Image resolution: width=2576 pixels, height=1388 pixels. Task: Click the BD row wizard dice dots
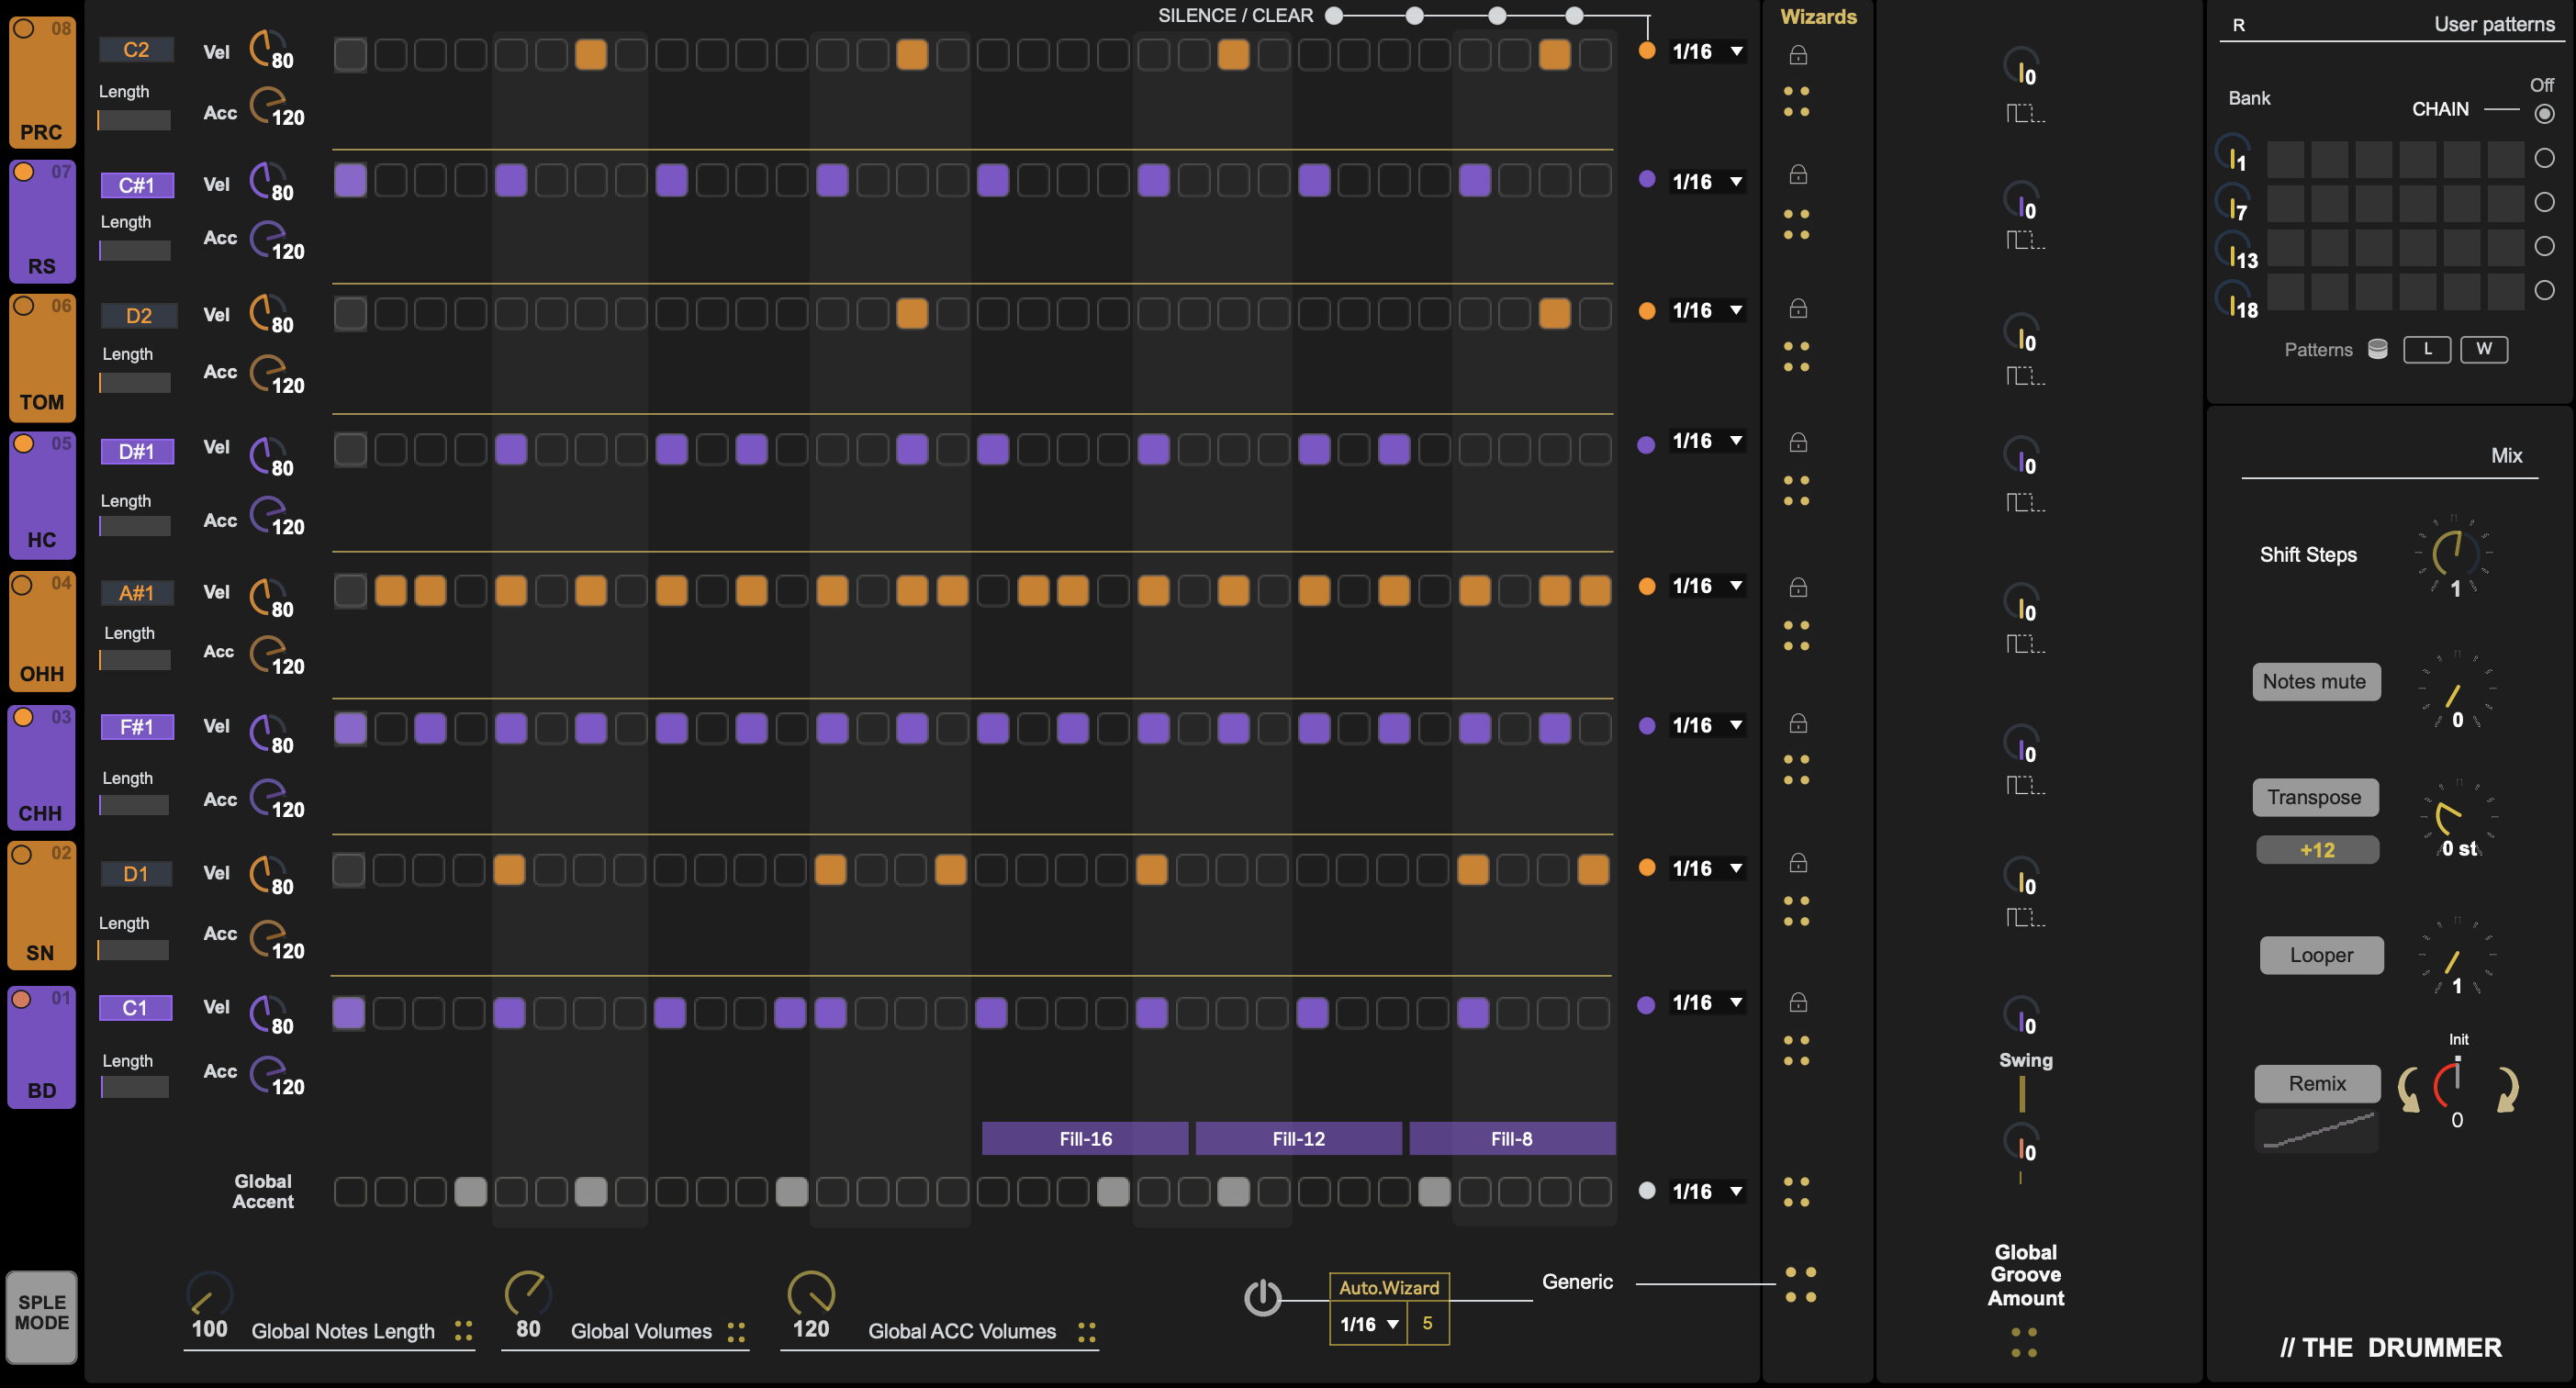pos(1796,1050)
